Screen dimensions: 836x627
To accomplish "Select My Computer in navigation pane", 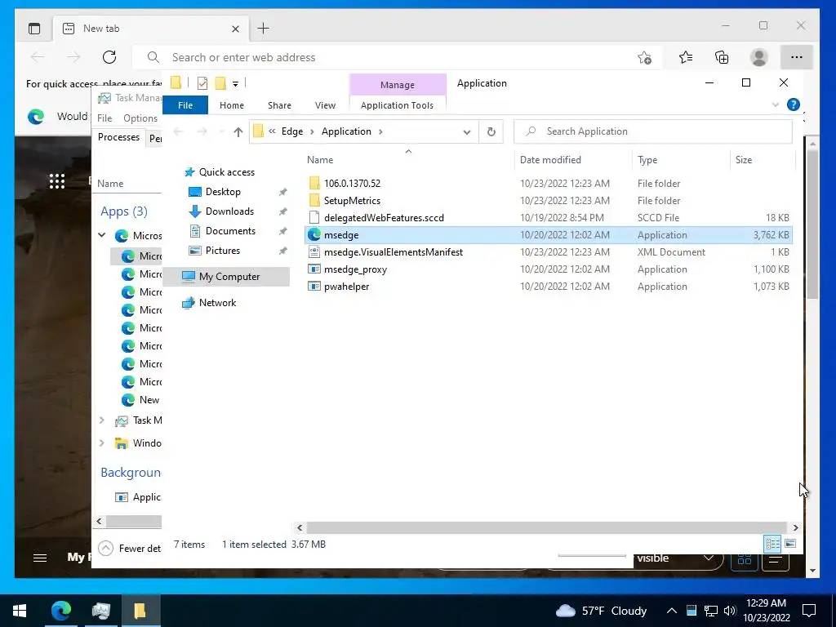I will 226,276.
